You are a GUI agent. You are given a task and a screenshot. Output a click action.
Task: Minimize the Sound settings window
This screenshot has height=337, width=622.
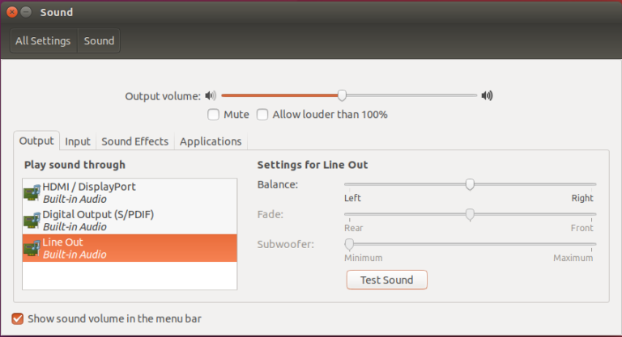[x=26, y=12]
